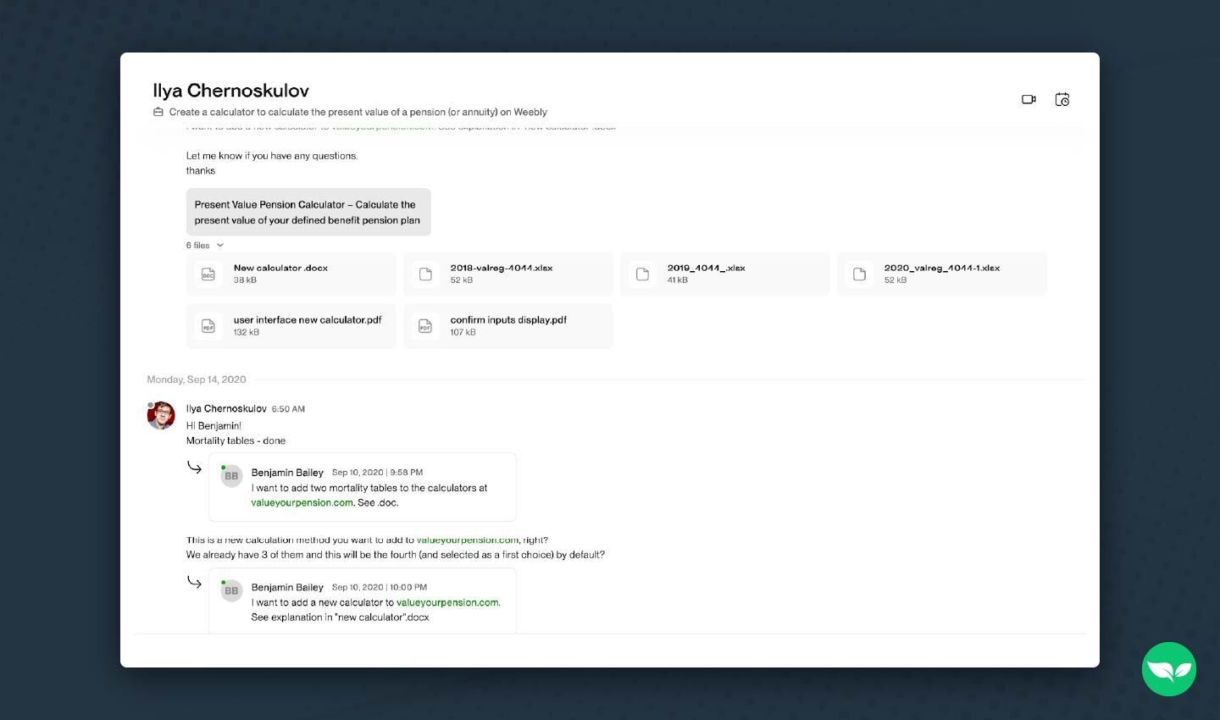Click the BB avatar on Benjamin Bailey's reply
Screen dimensions: 1220x720
(231, 475)
